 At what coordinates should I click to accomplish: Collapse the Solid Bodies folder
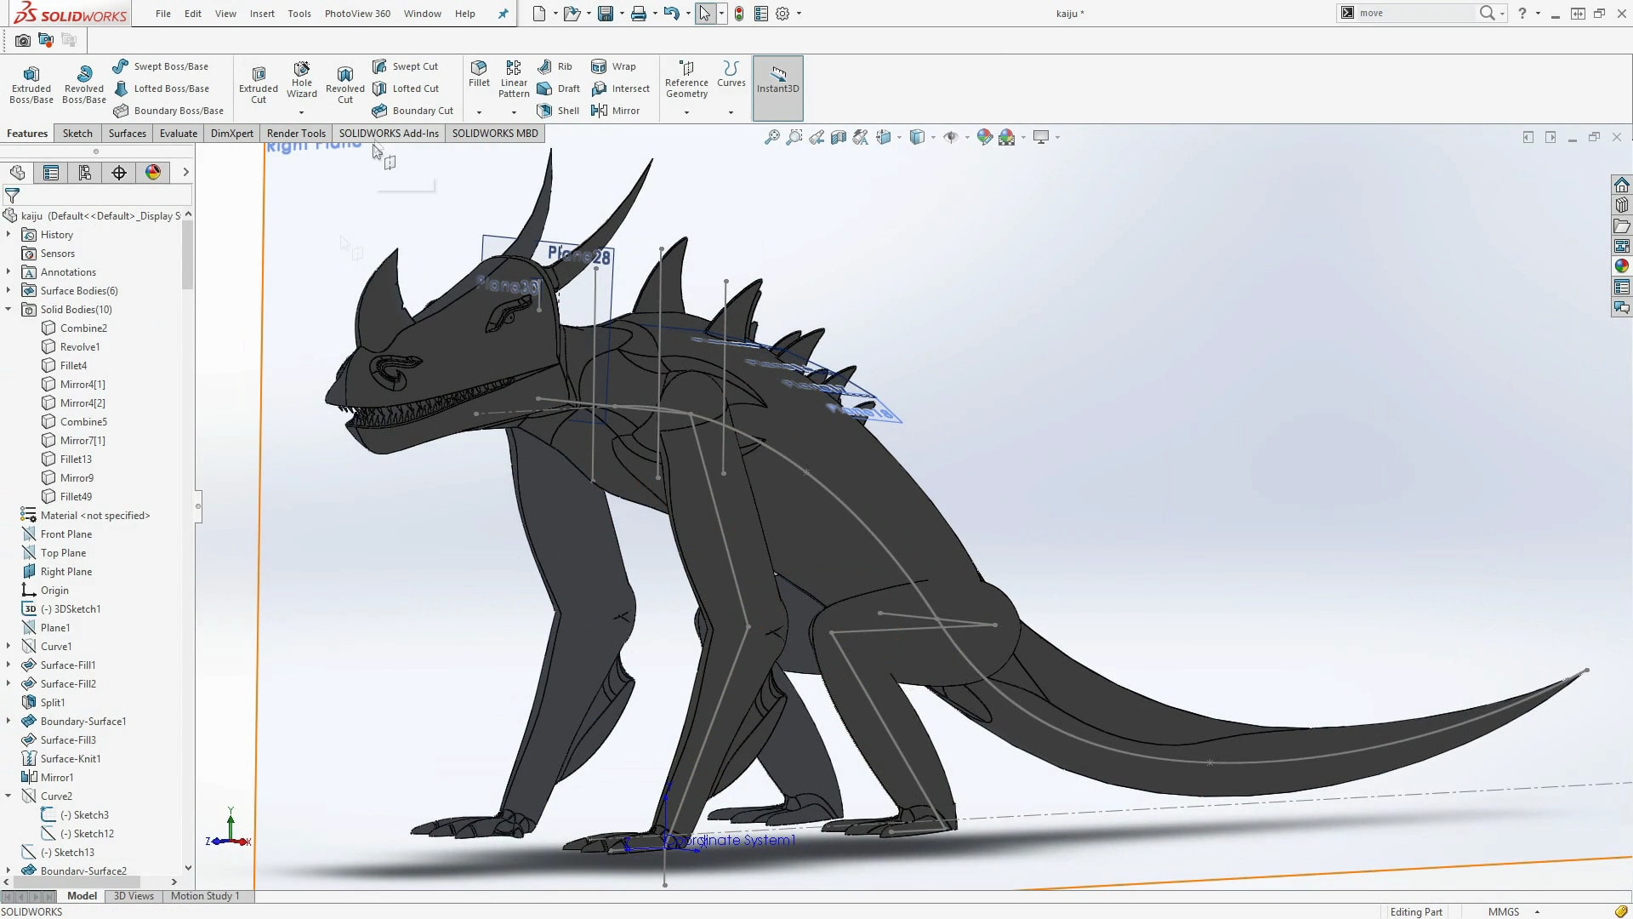coord(9,310)
